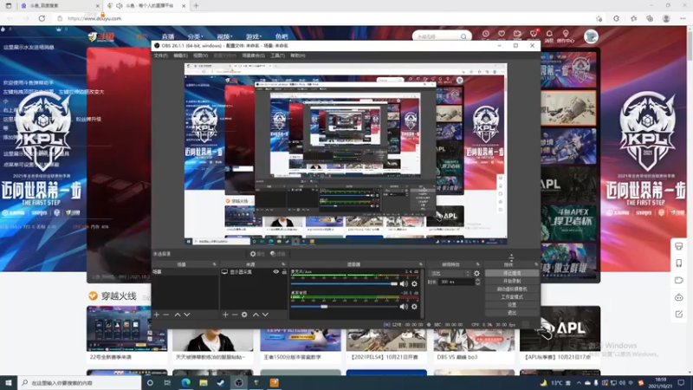The image size is (693, 390).
Task: Add a new source with the plus icon
Action: pyautogui.click(x=225, y=315)
